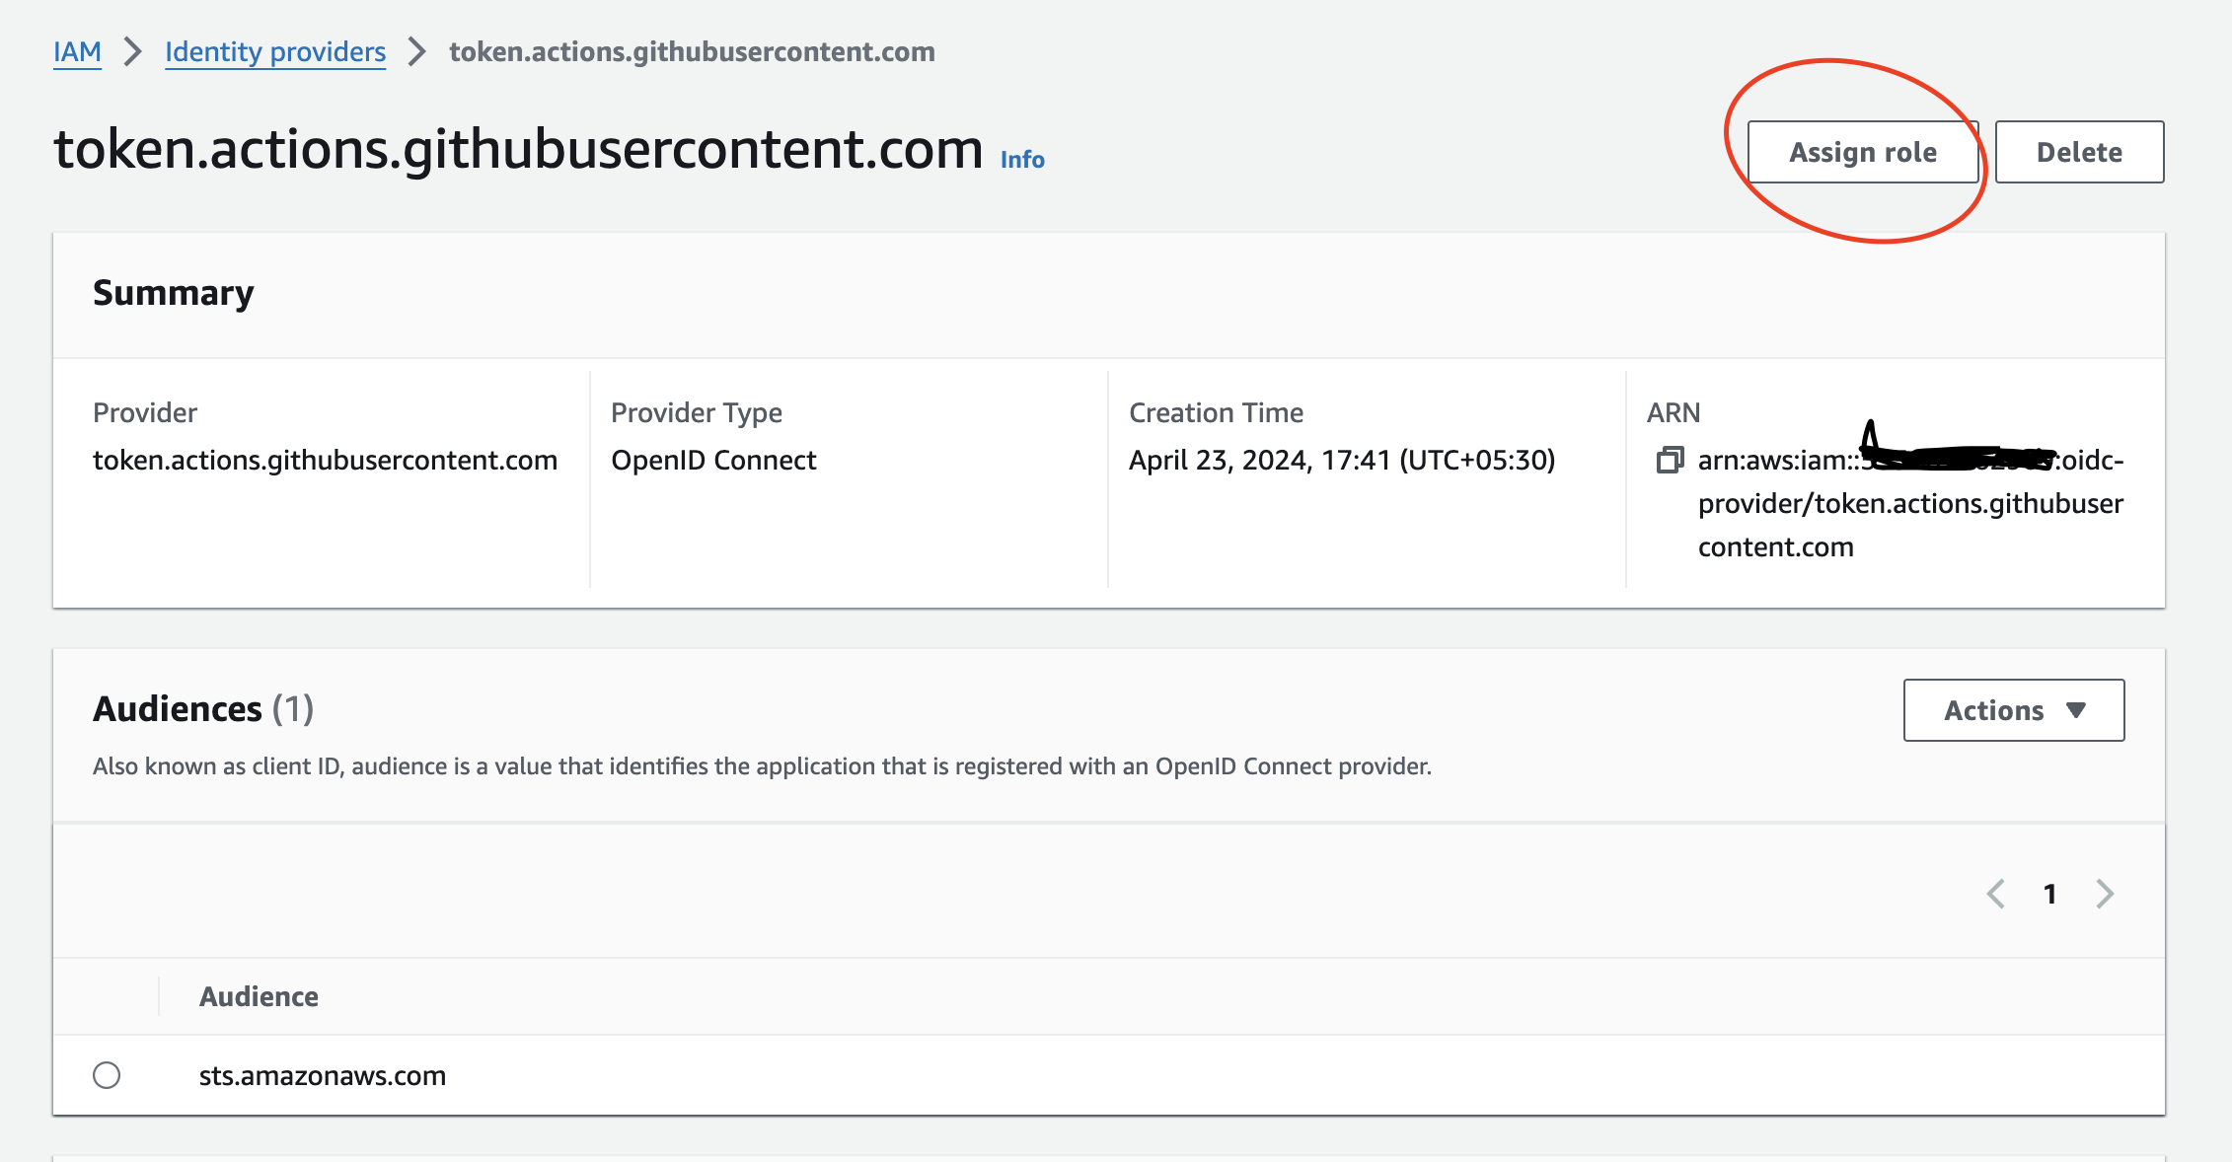Viewport: 2232px width, 1162px height.
Task: Click the chevron after Identity providers breadcrumb
Action: pyautogui.click(x=418, y=52)
